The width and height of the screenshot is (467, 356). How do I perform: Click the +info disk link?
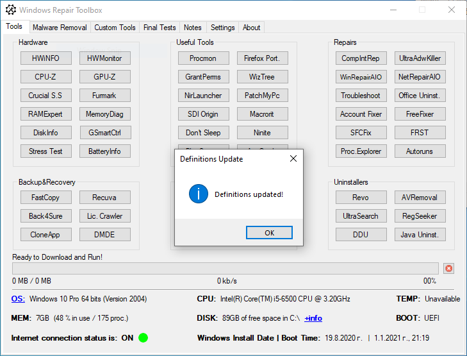[313, 318]
